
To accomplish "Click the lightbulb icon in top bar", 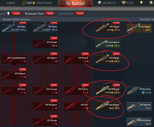I will 141,3.
